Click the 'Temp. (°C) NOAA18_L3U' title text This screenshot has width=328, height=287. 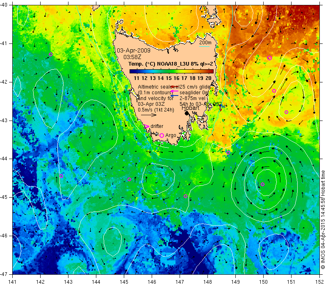click(159, 64)
